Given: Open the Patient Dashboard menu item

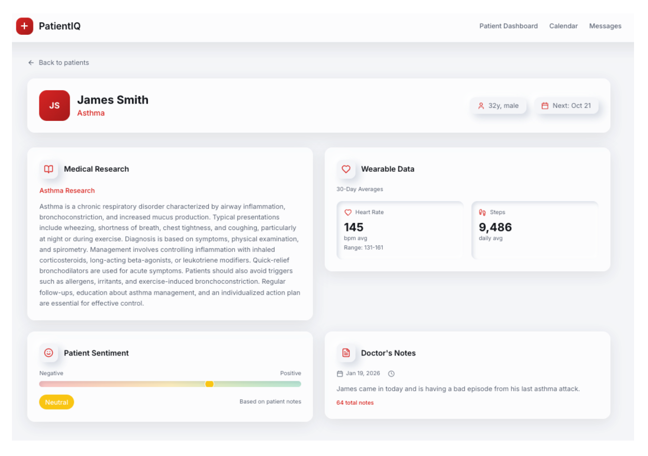Looking at the screenshot, I should (x=508, y=26).
